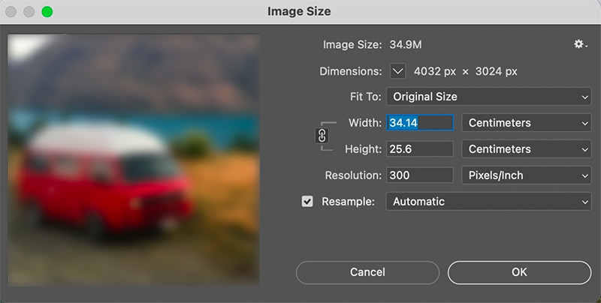The image size is (601, 303).
Task: Uncheck the Resample checkbox
Action: tap(307, 202)
